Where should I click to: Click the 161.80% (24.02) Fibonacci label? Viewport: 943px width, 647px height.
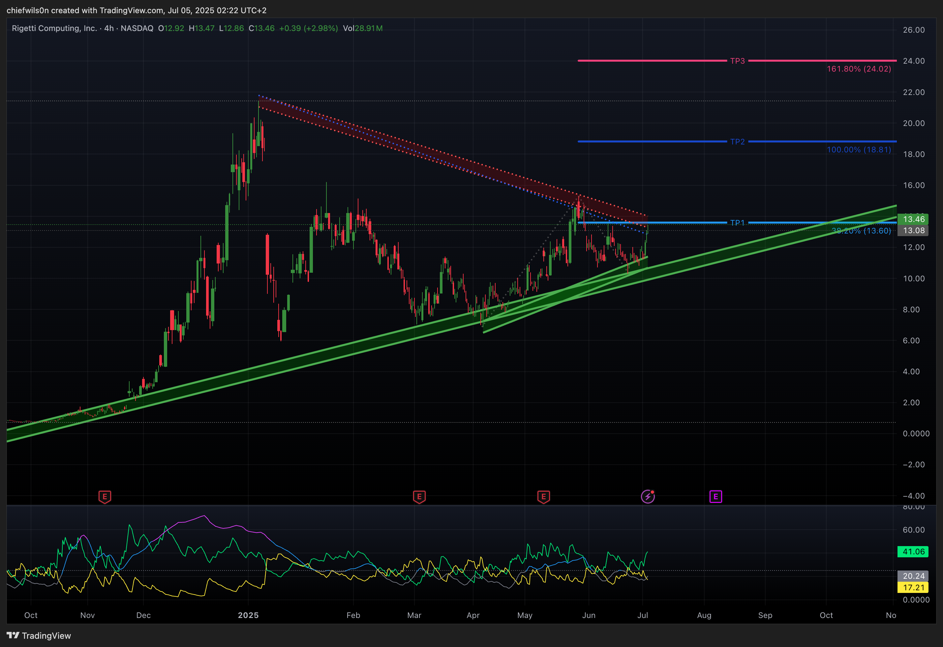point(859,69)
